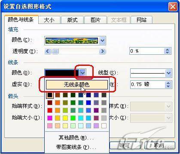The width and height of the screenshot is (180, 154).
Task: Expand the fill color dropdown
Action: 102,41
